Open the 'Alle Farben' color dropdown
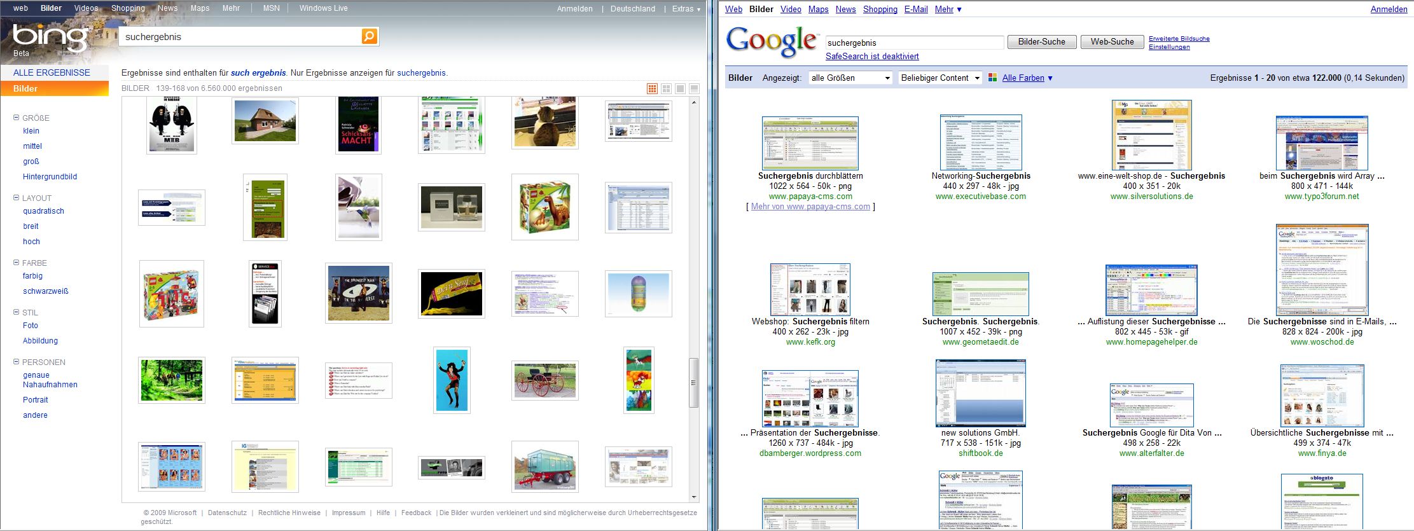1414x531 pixels. (x=1027, y=78)
